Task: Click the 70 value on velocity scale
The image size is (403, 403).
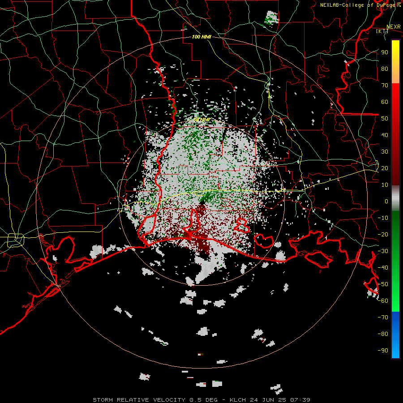Action: (x=385, y=86)
